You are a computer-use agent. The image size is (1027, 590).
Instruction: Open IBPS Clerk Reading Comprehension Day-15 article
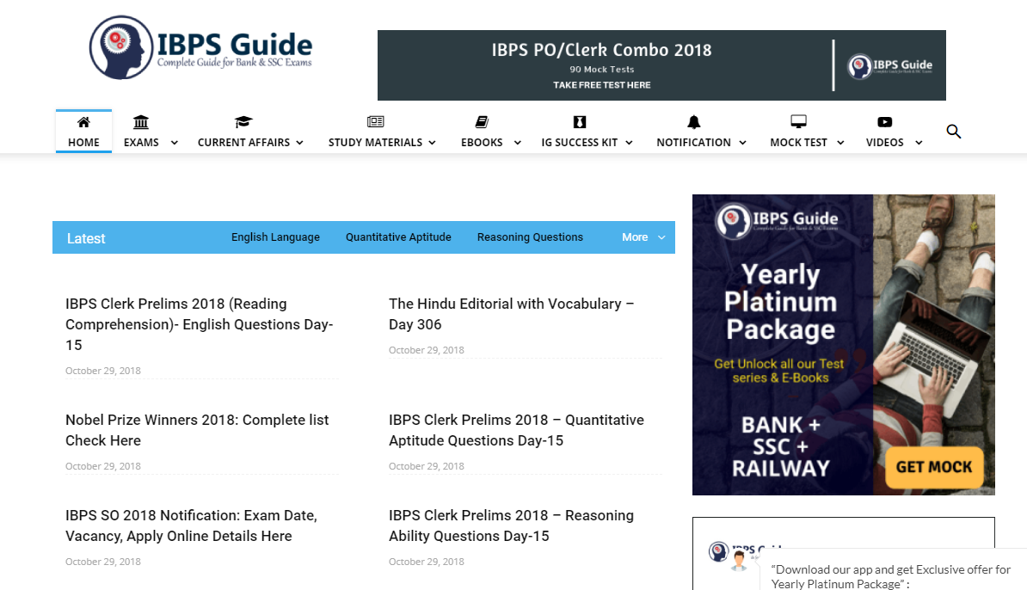coord(199,324)
